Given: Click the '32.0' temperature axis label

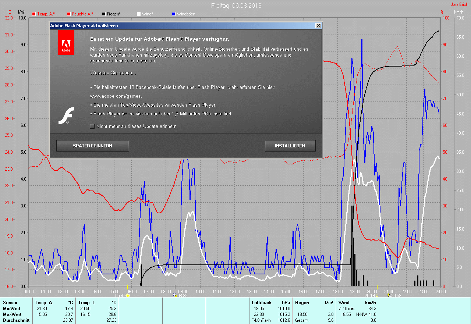Looking at the screenshot, I should 9,18.
